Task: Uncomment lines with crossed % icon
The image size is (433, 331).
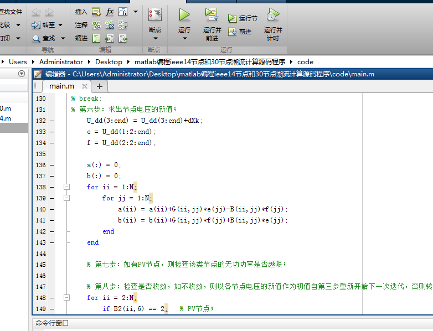Action: (x=110, y=25)
